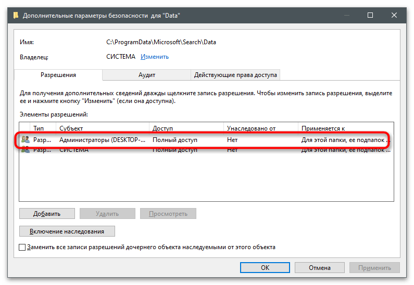Image resolution: width=414 pixels, height=285 pixels.
Task: Click the Удалить button
Action: [107, 214]
